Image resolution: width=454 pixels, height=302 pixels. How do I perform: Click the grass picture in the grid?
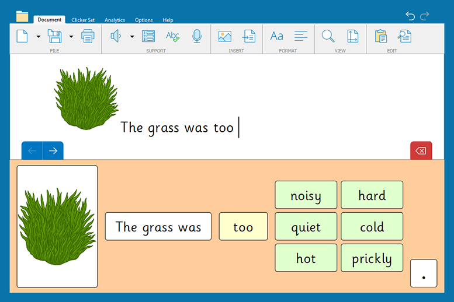57,226
